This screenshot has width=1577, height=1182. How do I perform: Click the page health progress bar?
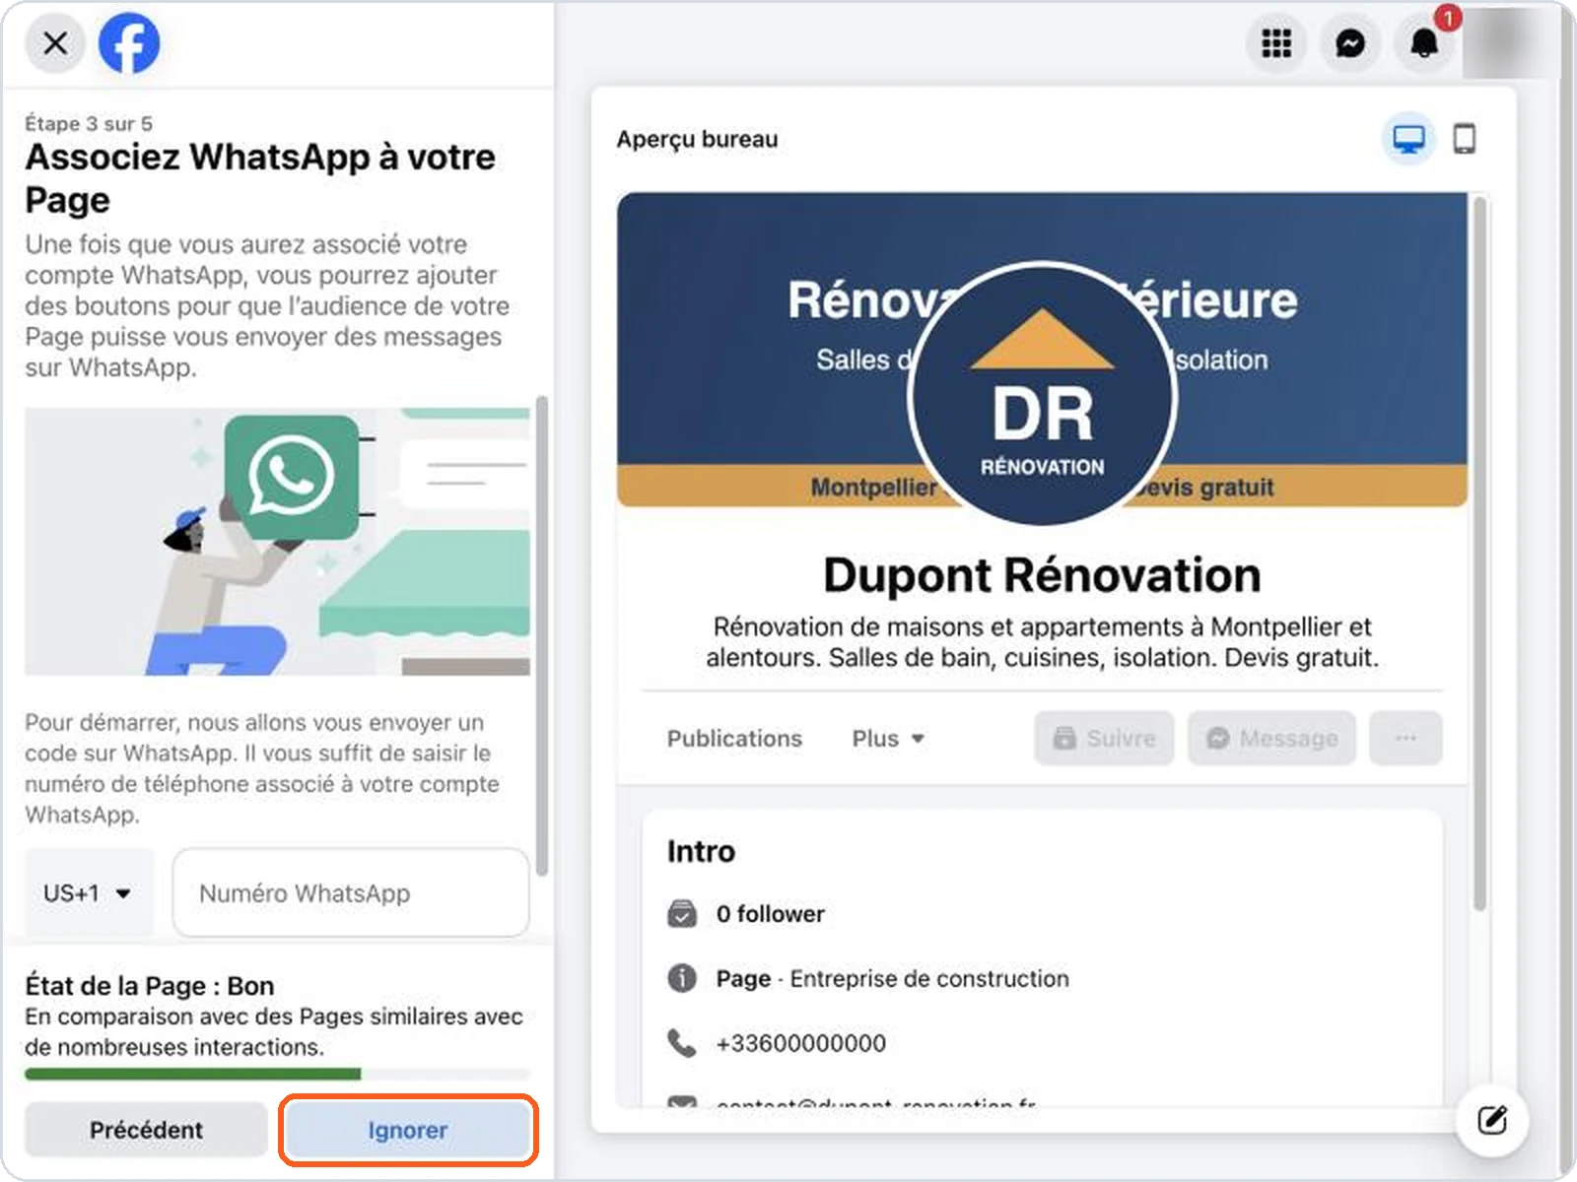coord(277,1075)
